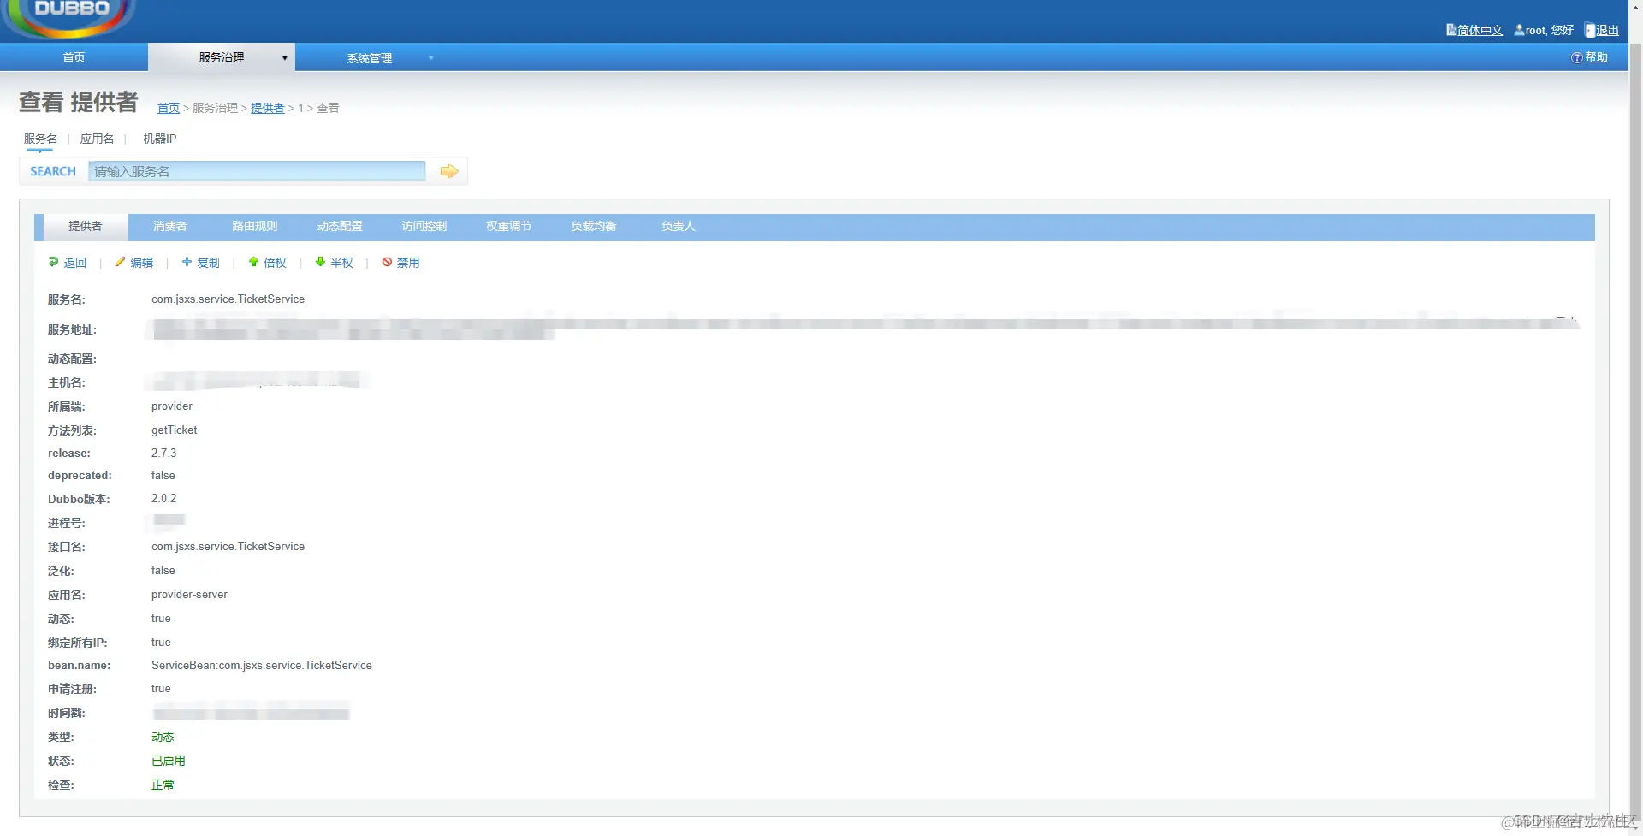Switch to the 权重调节 tab
The width and height of the screenshot is (1643, 836).
[509, 226]
